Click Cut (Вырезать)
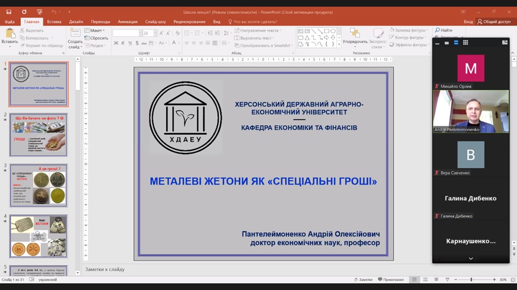The height and width of the screenshot is (290, 517). click(32, 30)
